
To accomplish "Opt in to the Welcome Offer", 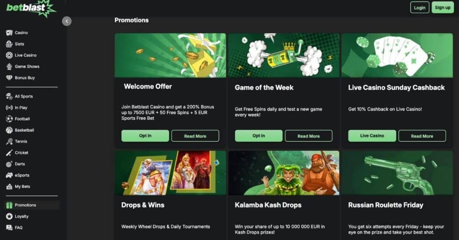I will [x=145, y=136].
